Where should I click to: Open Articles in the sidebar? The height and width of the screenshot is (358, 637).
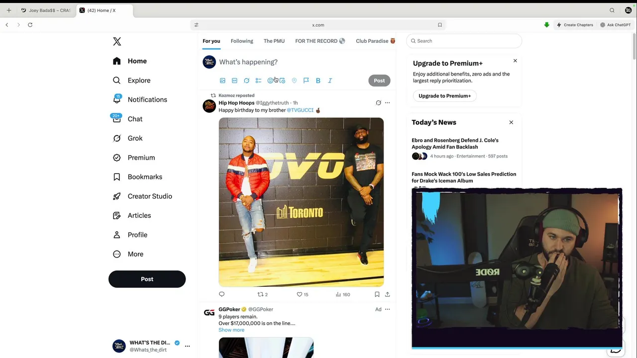[132, 216]
